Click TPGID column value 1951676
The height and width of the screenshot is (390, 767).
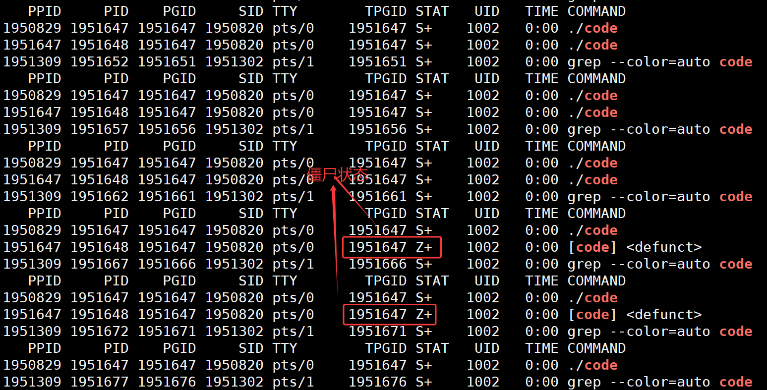(377, 382)
